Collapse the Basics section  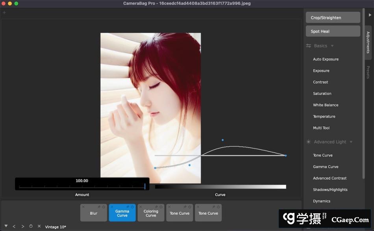(332, 46)
